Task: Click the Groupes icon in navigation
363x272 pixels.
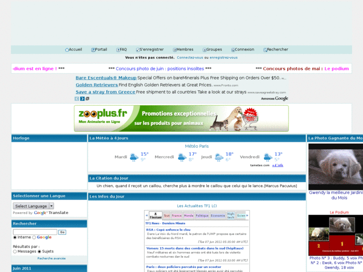Action: click(x=204, y=50)
